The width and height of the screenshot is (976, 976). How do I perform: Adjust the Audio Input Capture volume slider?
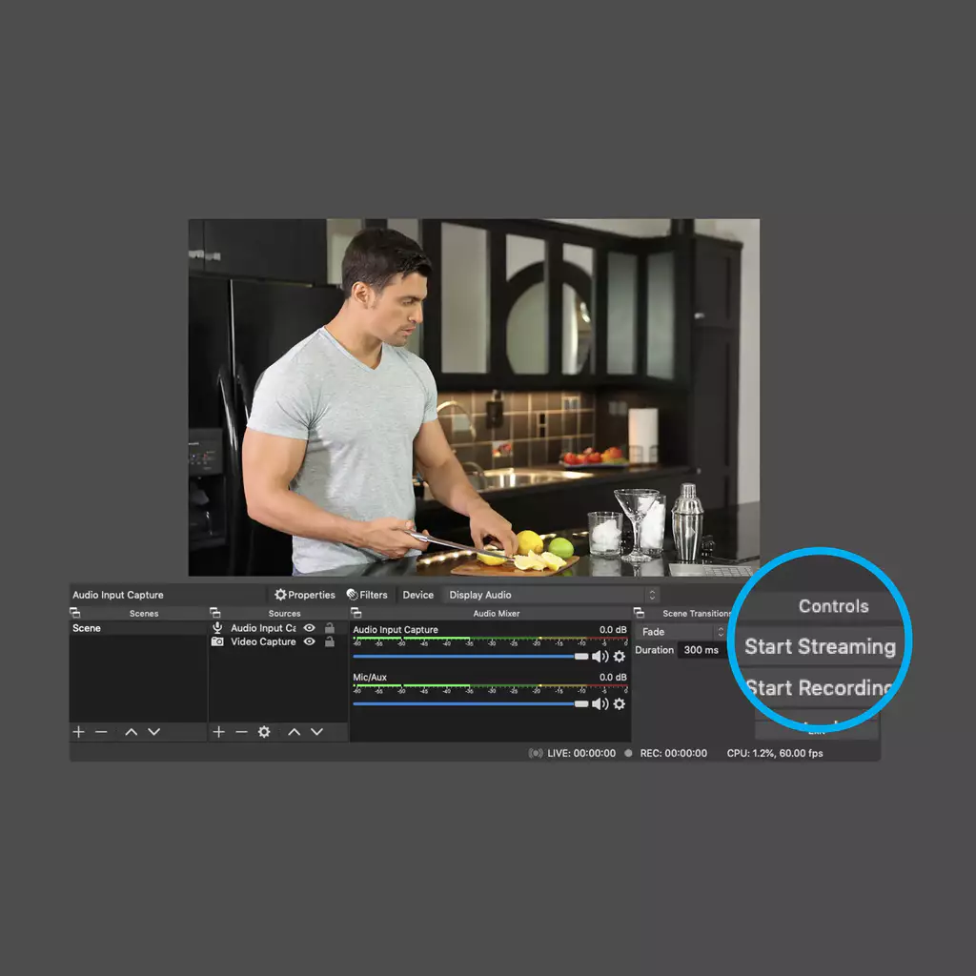[471, 656]
